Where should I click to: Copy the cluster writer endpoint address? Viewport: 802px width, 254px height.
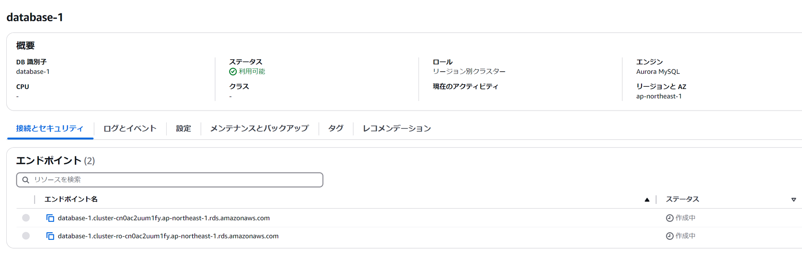[x=50, y=218]
